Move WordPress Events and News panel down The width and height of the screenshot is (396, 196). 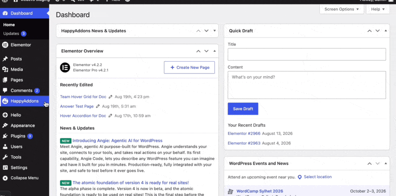[x=378, y=163]
